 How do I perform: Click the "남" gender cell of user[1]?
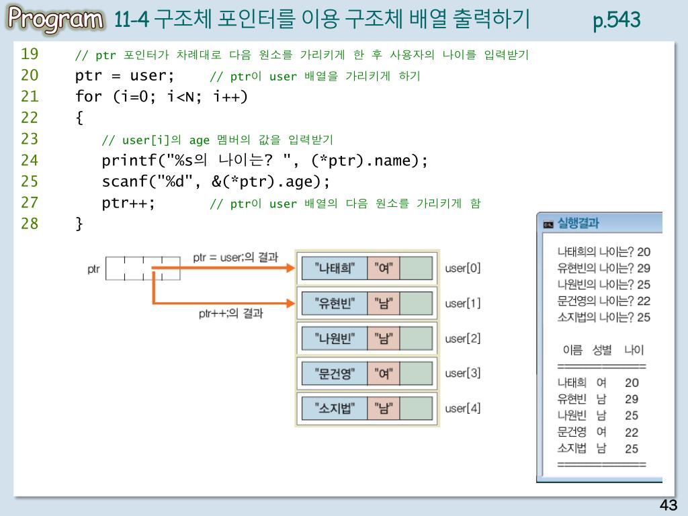coord(384,304)
